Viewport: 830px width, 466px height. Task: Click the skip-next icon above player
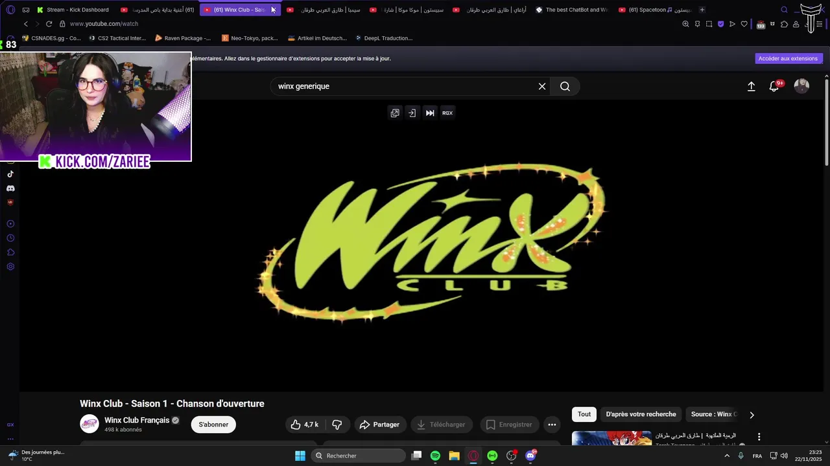[x=430, y=113]
